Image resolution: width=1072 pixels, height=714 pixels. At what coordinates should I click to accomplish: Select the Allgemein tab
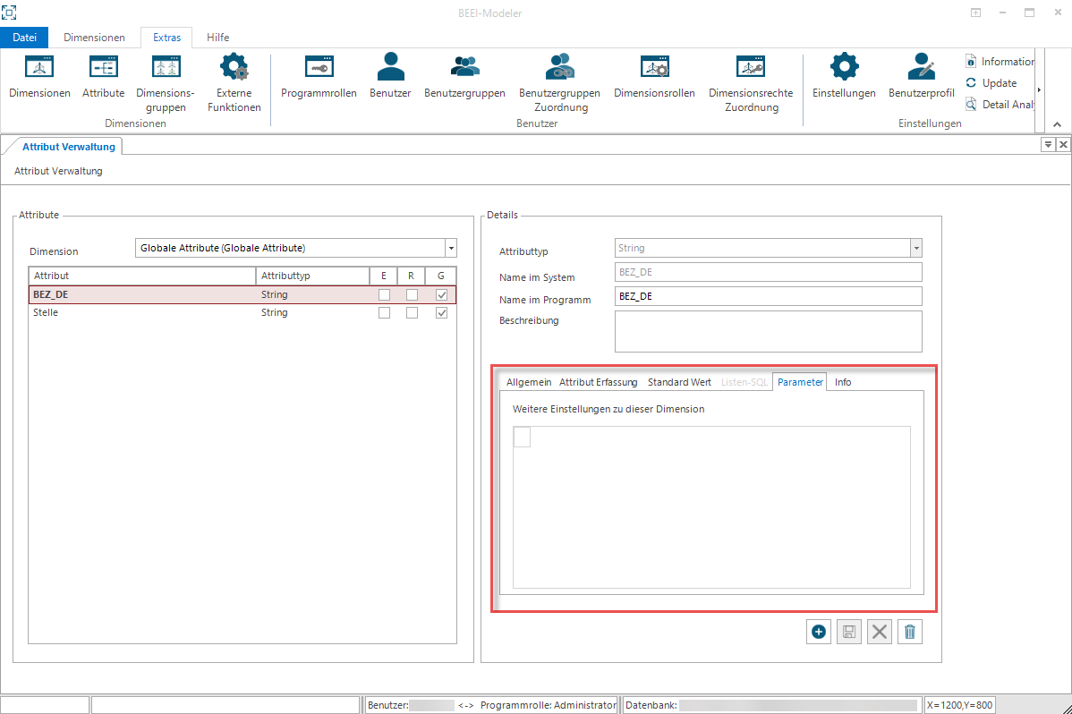(529, 382)
